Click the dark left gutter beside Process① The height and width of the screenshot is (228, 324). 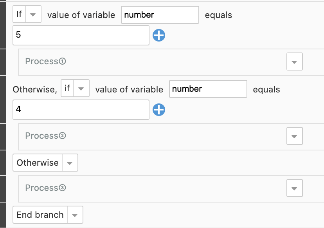pyautogui.click(x=3, y=62)
